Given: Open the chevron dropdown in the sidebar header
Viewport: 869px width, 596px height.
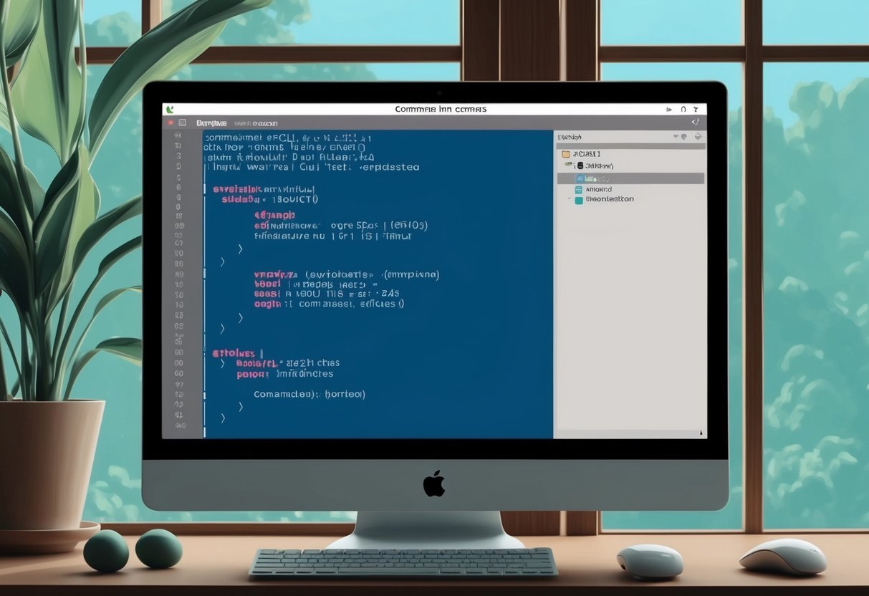Looking at the screenshot, I should pyautogui.click(x=676, y=136).
